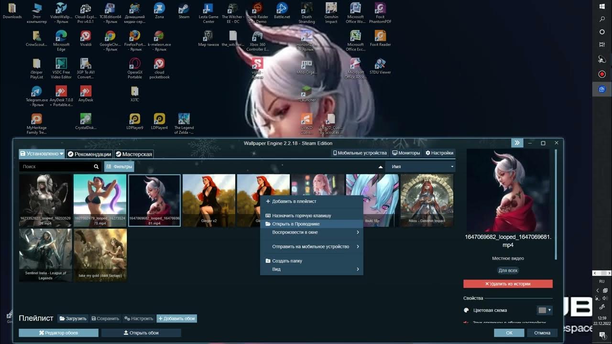Select Создать папку from context menu
The image size is (612, 344).
(311, 261)
